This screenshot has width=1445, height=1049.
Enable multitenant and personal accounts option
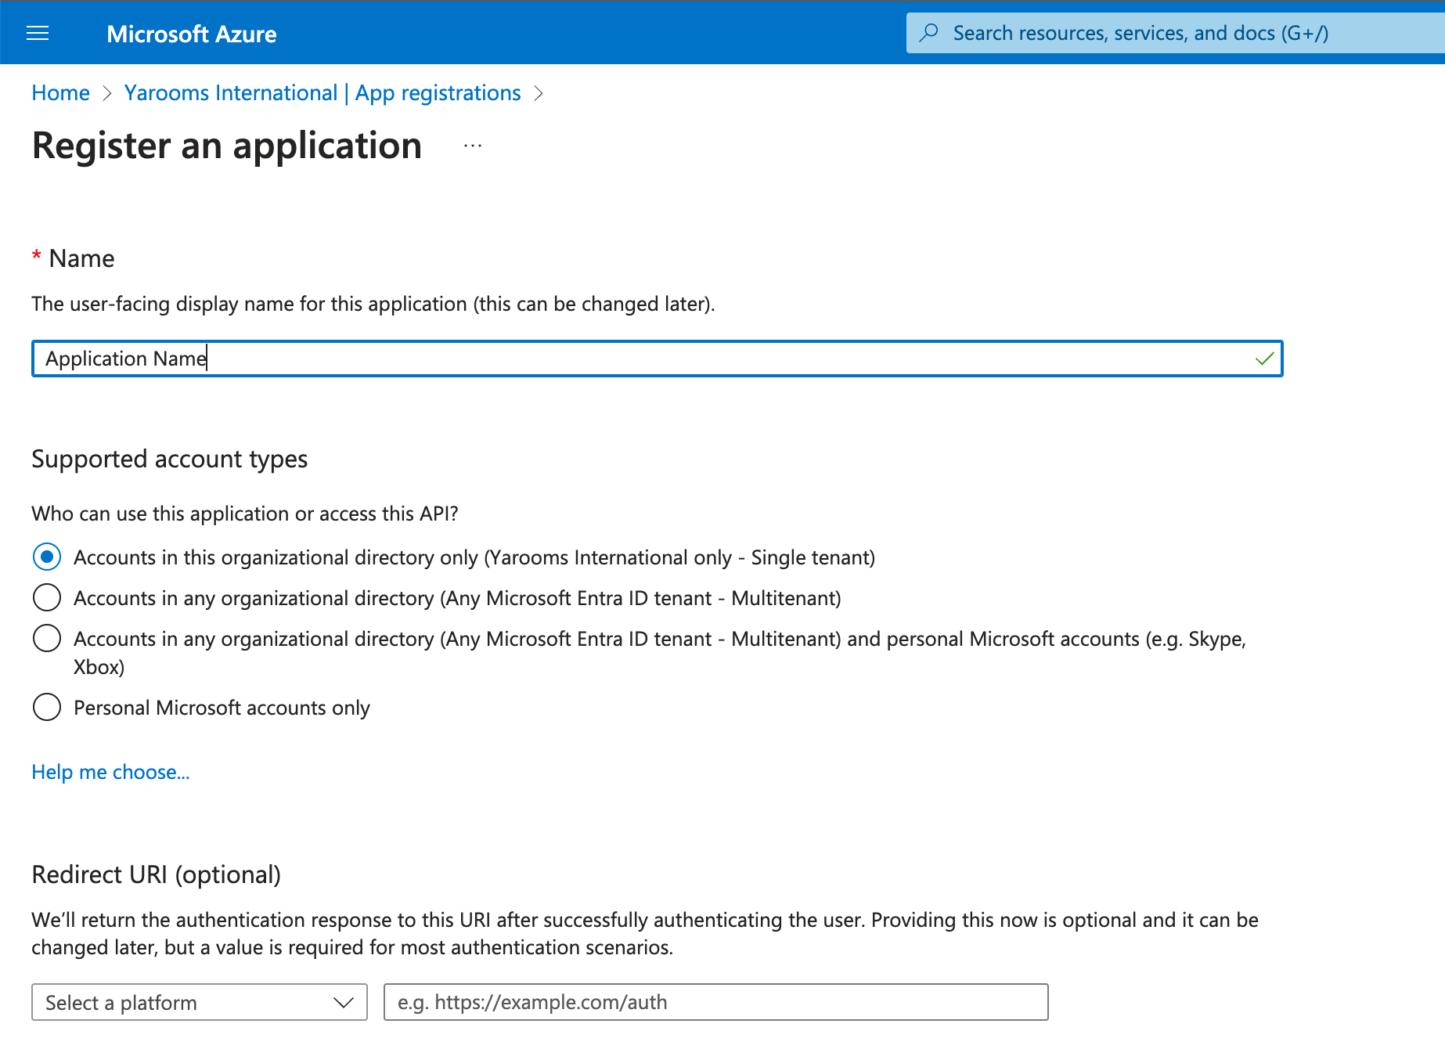tap(46, 638)
